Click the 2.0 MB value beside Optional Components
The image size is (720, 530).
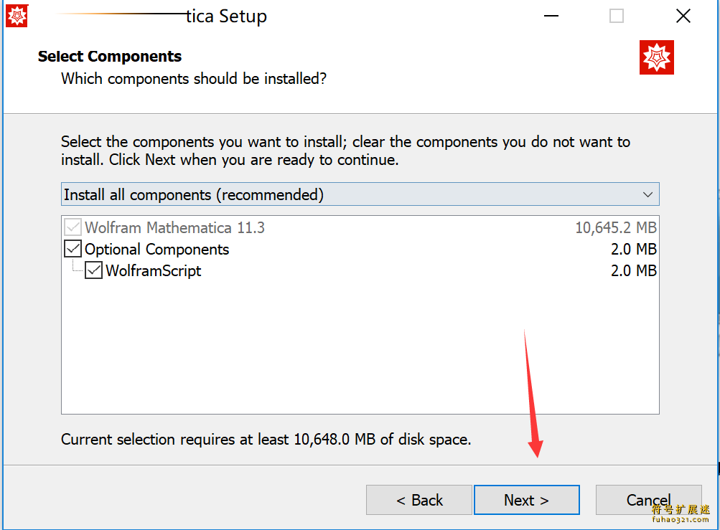[633, 249]
